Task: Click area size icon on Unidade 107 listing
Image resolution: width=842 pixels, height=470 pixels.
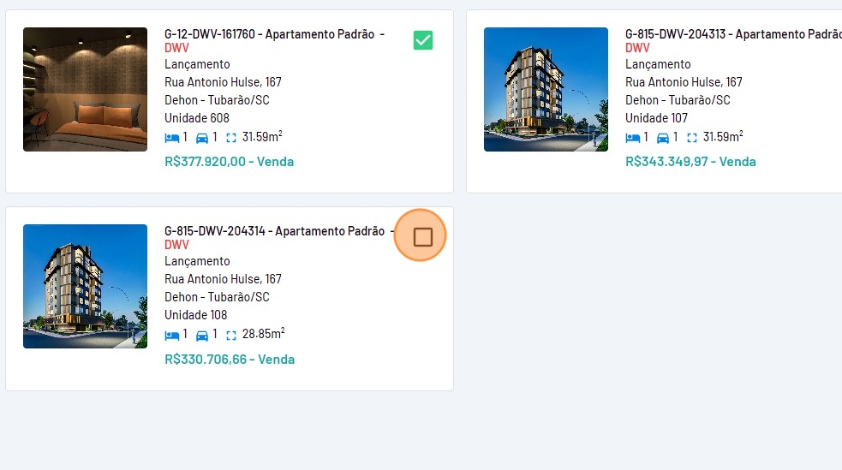Action: (x=692, y=137)
